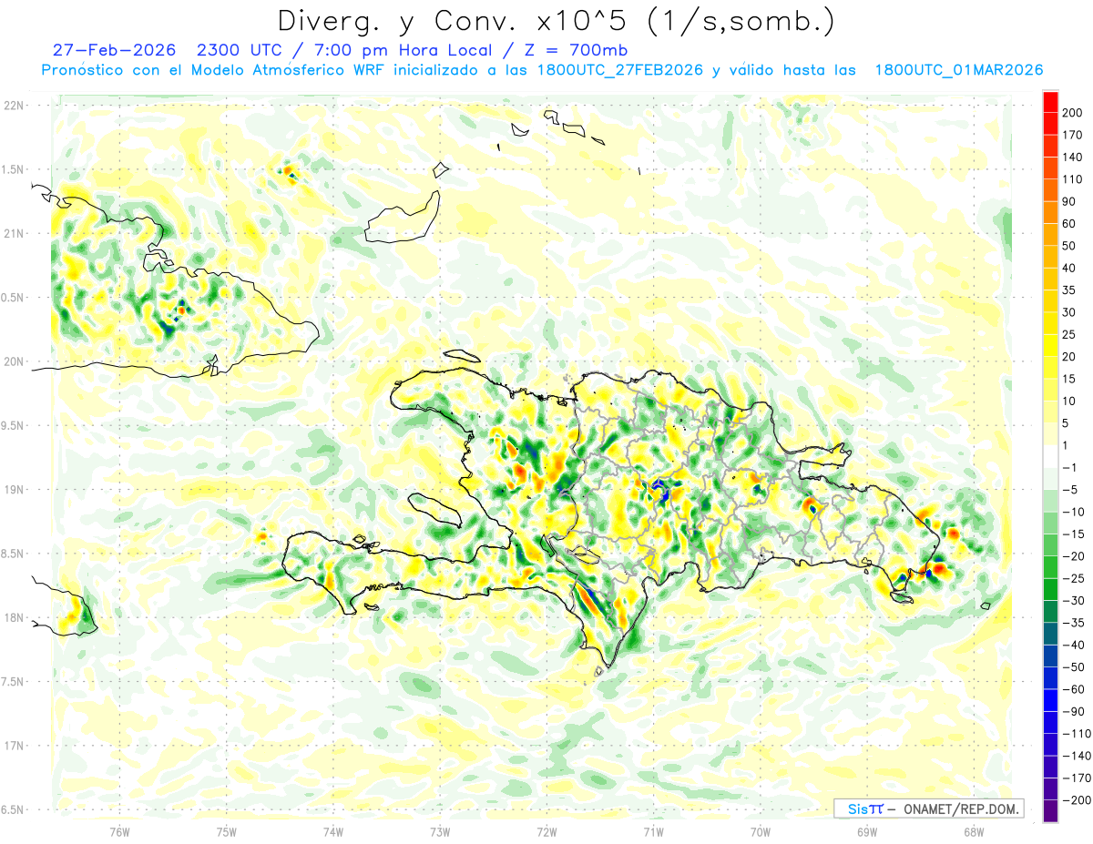Screen dimensions: 1093x844
Task: Click the '74W' longitude label
Action: point(332,831)
